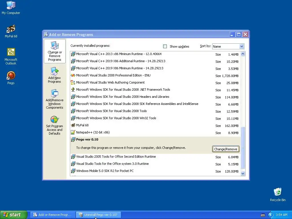
Task: Click Visual Studio 2008 Professional Edition icon
Action: pyautogui.click(x=73, y=75)
